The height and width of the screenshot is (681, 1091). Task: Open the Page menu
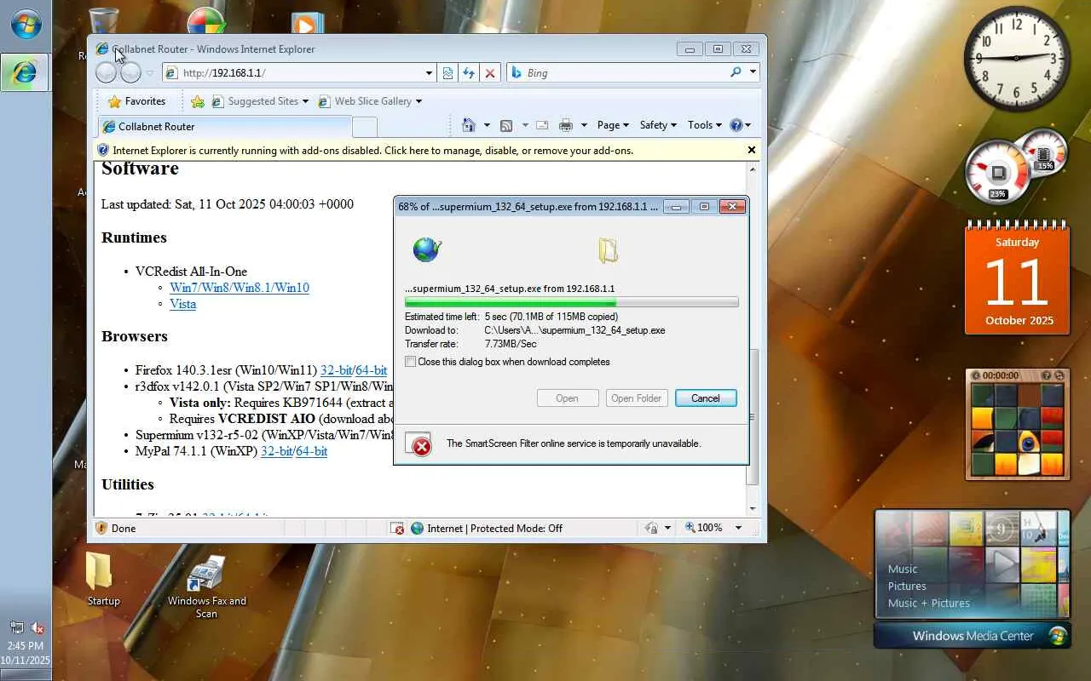613,125
